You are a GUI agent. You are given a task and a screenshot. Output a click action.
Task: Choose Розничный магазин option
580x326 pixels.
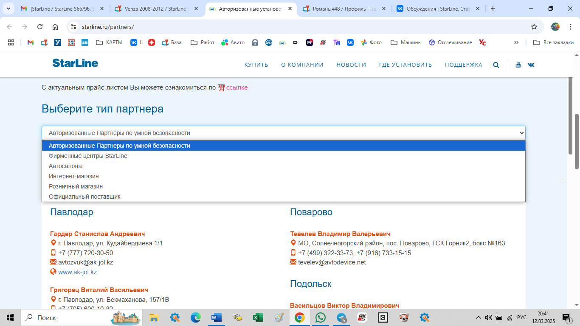283,186
